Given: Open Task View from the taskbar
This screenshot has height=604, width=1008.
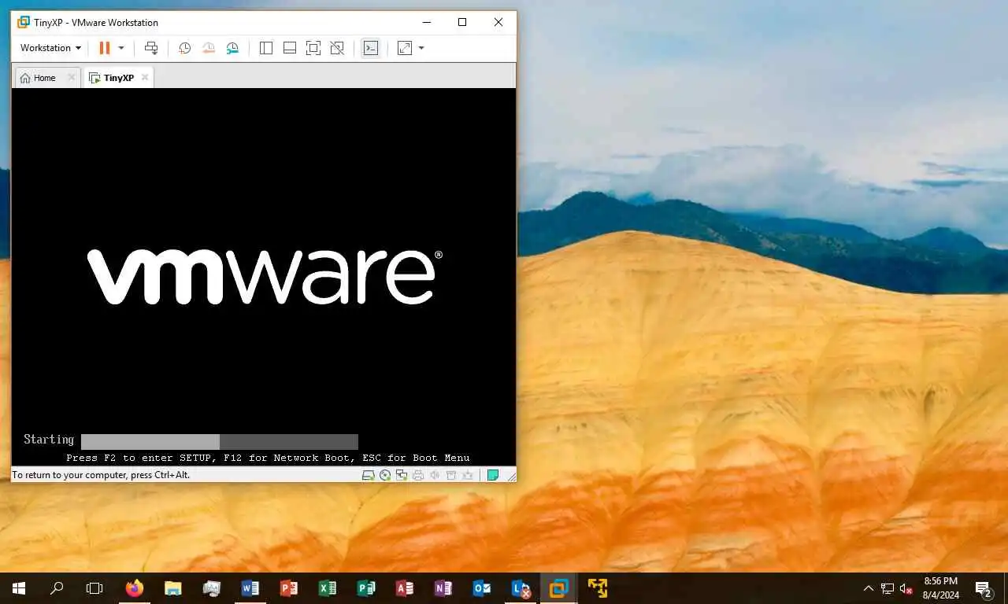Looking at the screenshot, I should tap(94, 588).
